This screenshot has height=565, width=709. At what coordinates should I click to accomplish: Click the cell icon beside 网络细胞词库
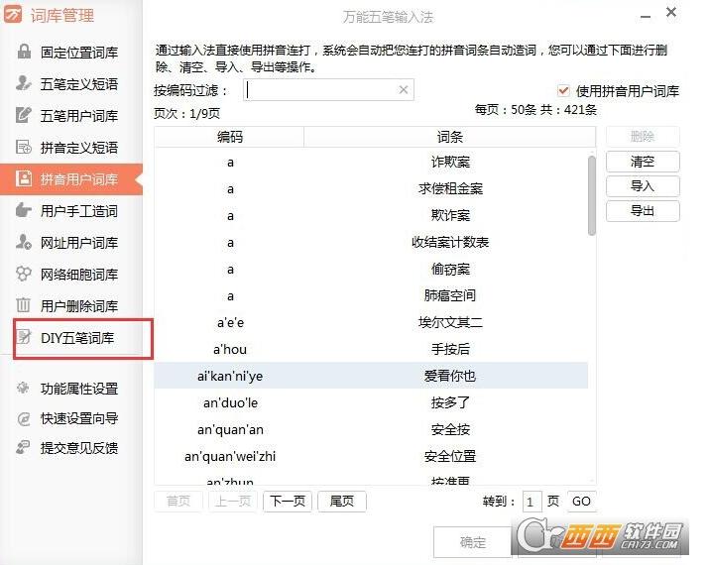tap(23, 274)
